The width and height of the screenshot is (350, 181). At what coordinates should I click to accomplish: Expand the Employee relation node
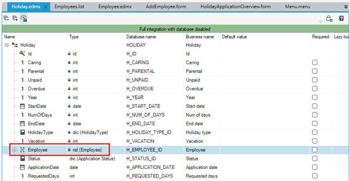coord(14,150)
